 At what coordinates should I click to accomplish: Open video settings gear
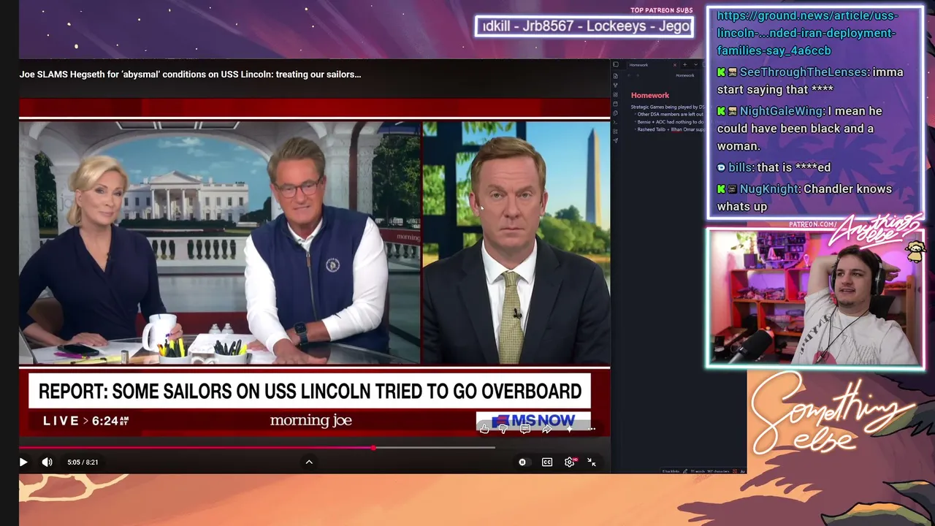[x=570, y=462]
